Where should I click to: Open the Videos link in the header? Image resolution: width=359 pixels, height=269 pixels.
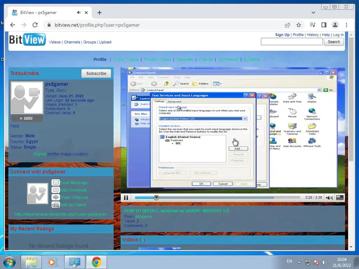(x=55, y=42)
